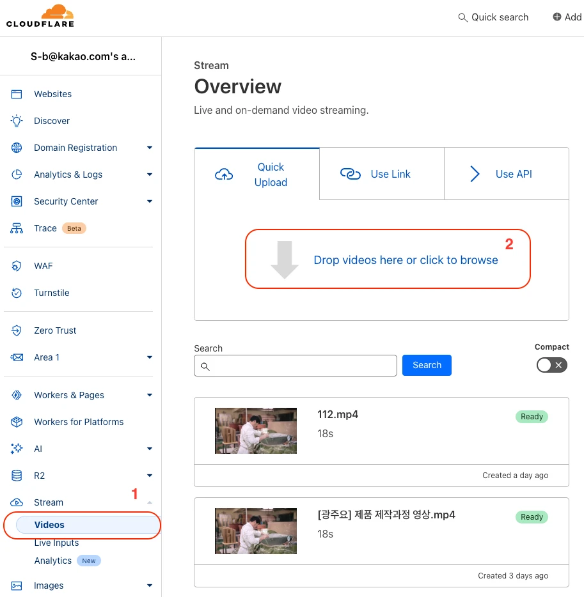Click the Workers for Platforms cube icon
Screen dimensions: 584x597
[x=17, y=422]
